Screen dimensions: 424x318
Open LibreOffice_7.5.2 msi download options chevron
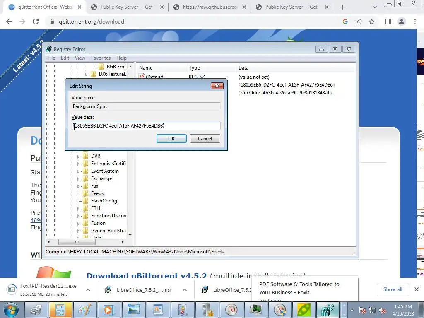pyautogui.click(x=185, y=290)
